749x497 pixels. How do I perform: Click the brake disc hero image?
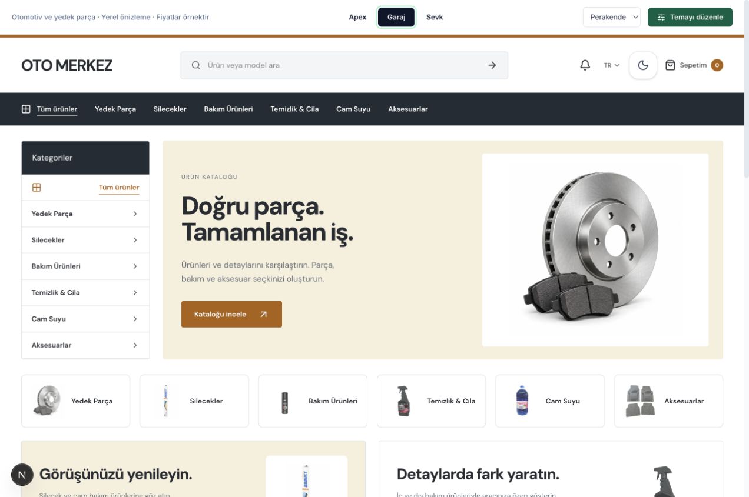(595, 250)
